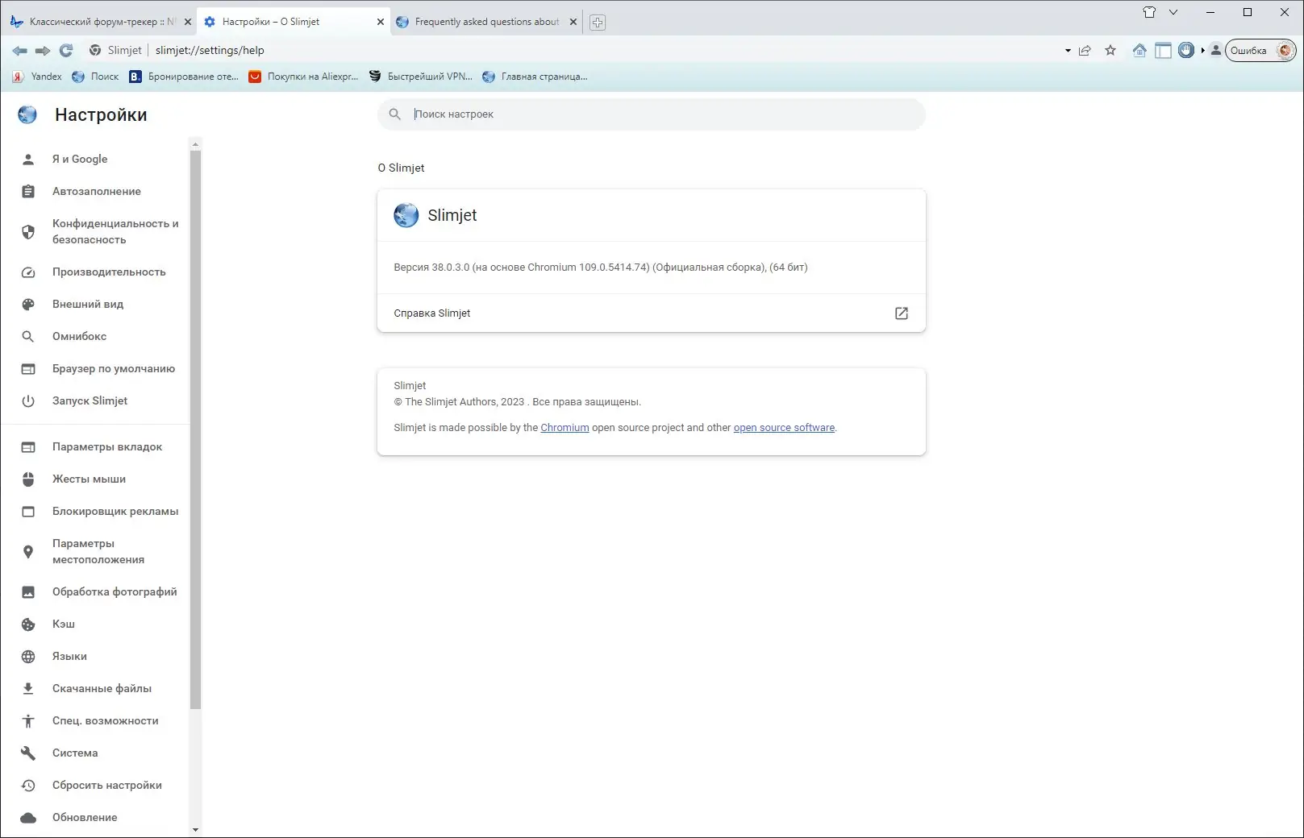Viewport: 1304px width, 838px height.
Task: Open the external link icon for Справка Slimjet
Action: pyautogui.click(x=902, y=313)
